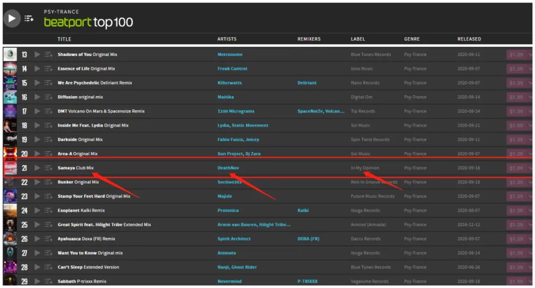The width and height of the screenshot is (535, 288).
Task: Open remixer DOXA (FR) page
Action: point(309,239)
